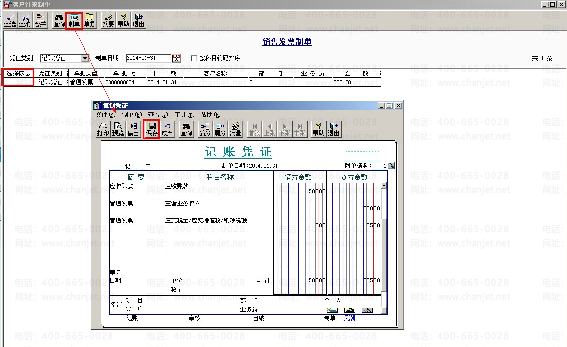The image size is (567, 347).
Task: Click the 摘要 summary toolbar icon
Action: click(x=108, y=20)
